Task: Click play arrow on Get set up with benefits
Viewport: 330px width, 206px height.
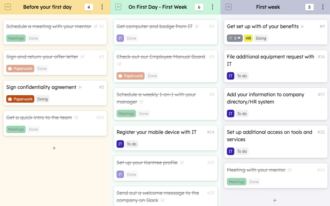Action: point(303,26)
